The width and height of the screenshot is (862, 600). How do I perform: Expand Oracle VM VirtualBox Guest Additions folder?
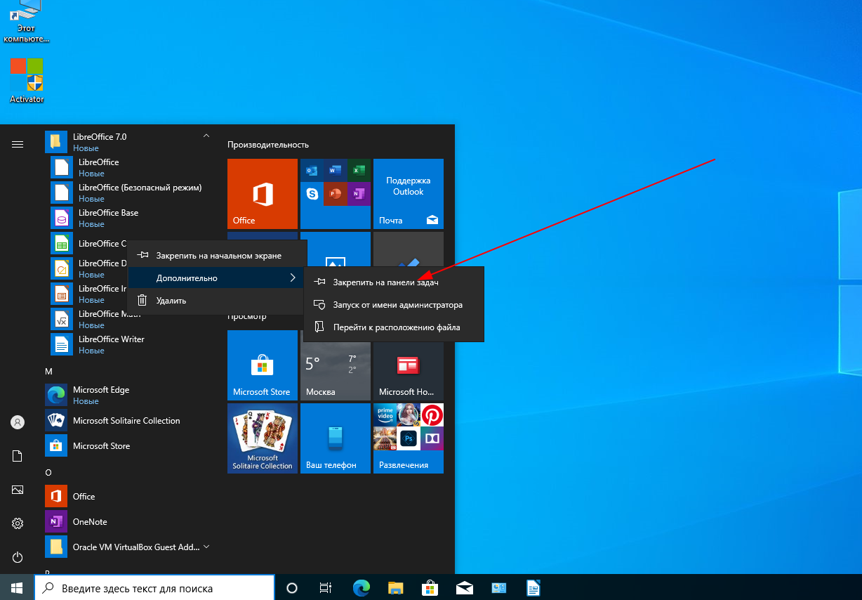(x=129, y=547)
